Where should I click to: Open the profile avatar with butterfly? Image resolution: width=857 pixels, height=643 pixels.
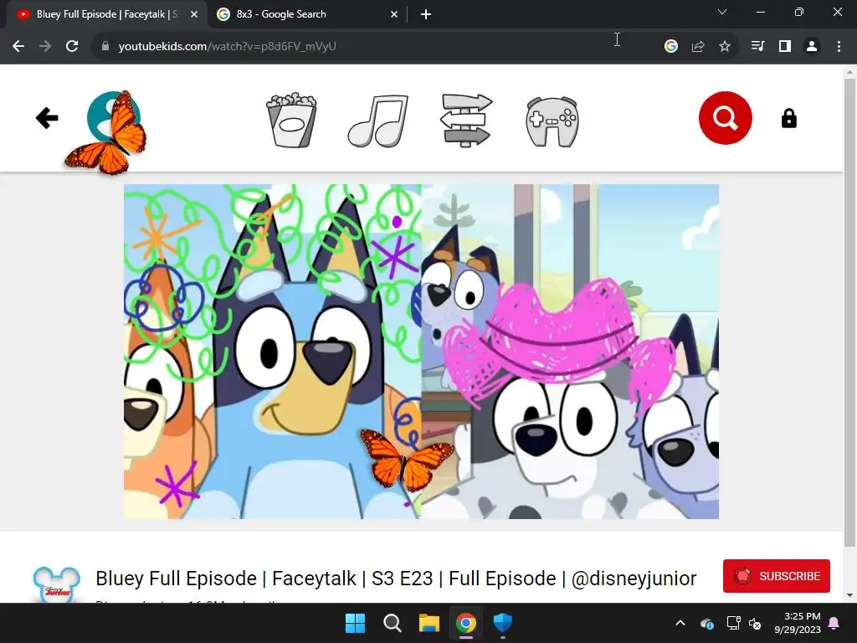(113, 119)
